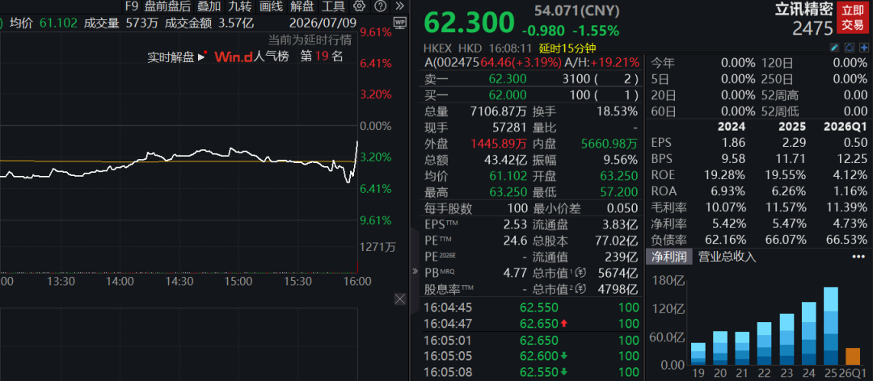Viewport: 873px width, 381px height.
Task: Collapse side panel double-arrow handle
Action: 414,271
